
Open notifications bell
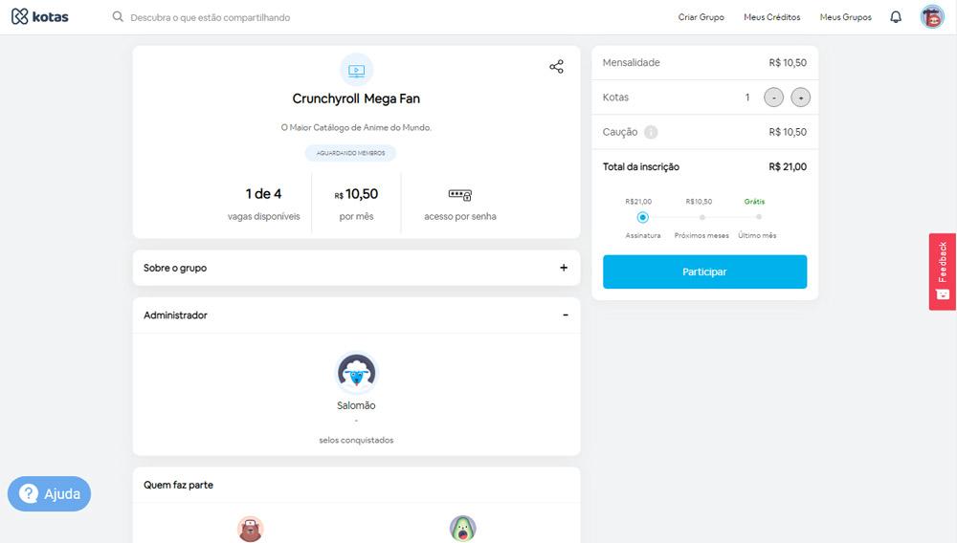(x=896, y=17)
